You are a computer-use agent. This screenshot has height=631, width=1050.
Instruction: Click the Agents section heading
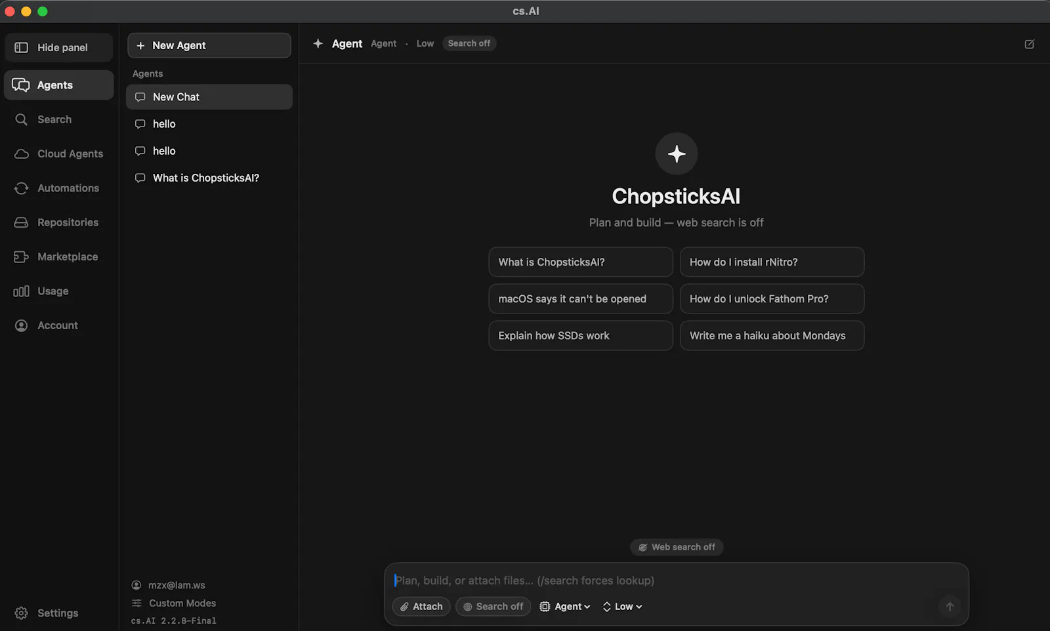[148, 73]
